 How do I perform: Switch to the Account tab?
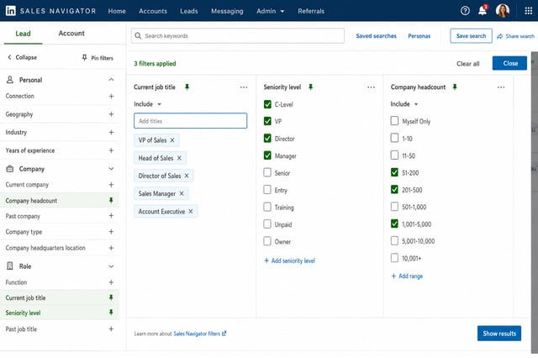click(71, 34)
